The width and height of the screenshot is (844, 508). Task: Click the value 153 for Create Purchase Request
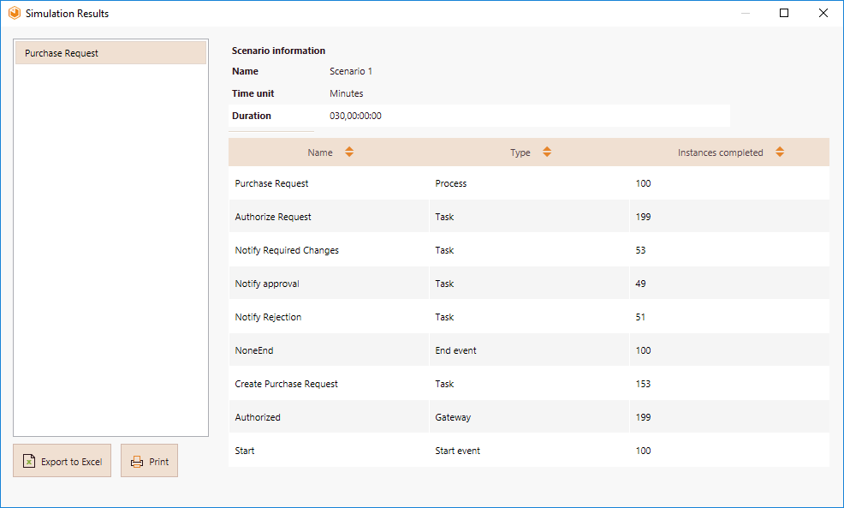(x=643, y=384)
